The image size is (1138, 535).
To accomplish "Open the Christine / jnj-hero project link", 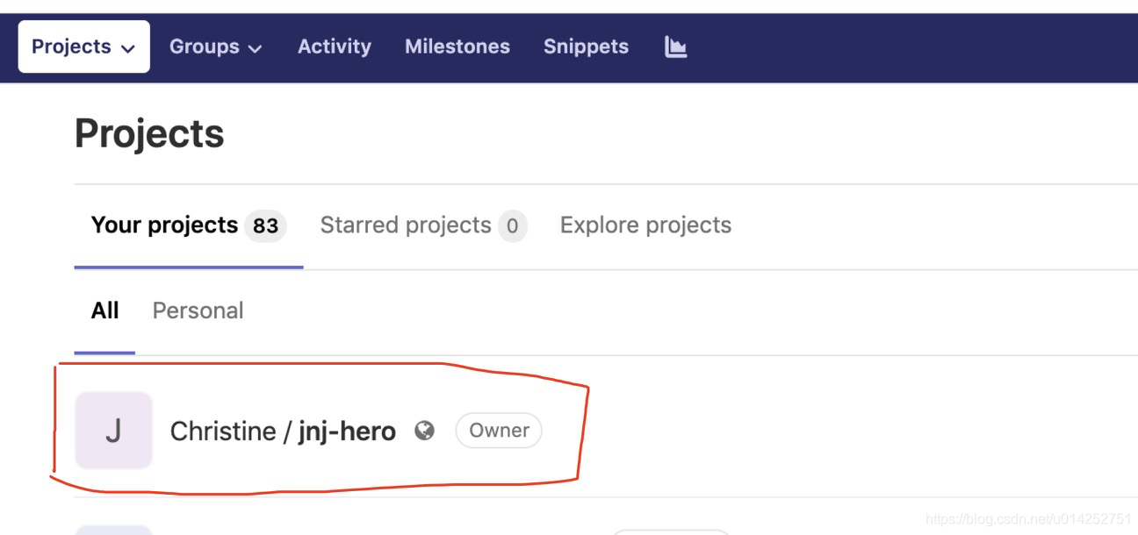I will [x=283, y=431].
